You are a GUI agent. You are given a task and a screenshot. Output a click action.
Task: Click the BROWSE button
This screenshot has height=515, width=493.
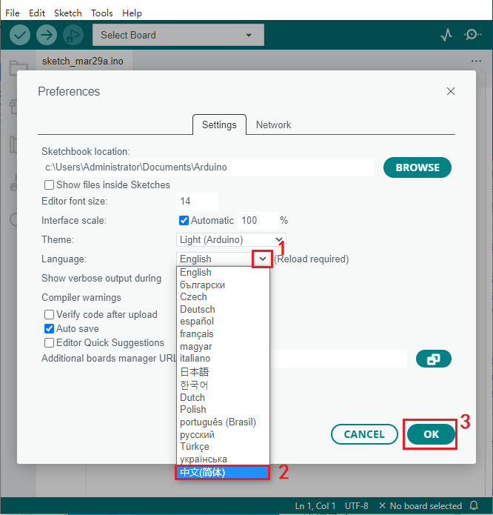pyautogui.click(x=417, y=167)
